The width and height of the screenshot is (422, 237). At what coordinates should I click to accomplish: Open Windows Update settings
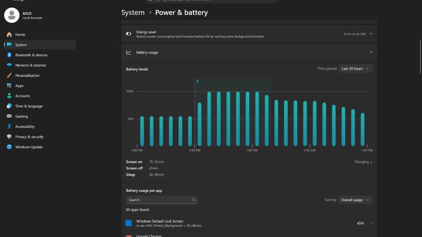point(40,147)
